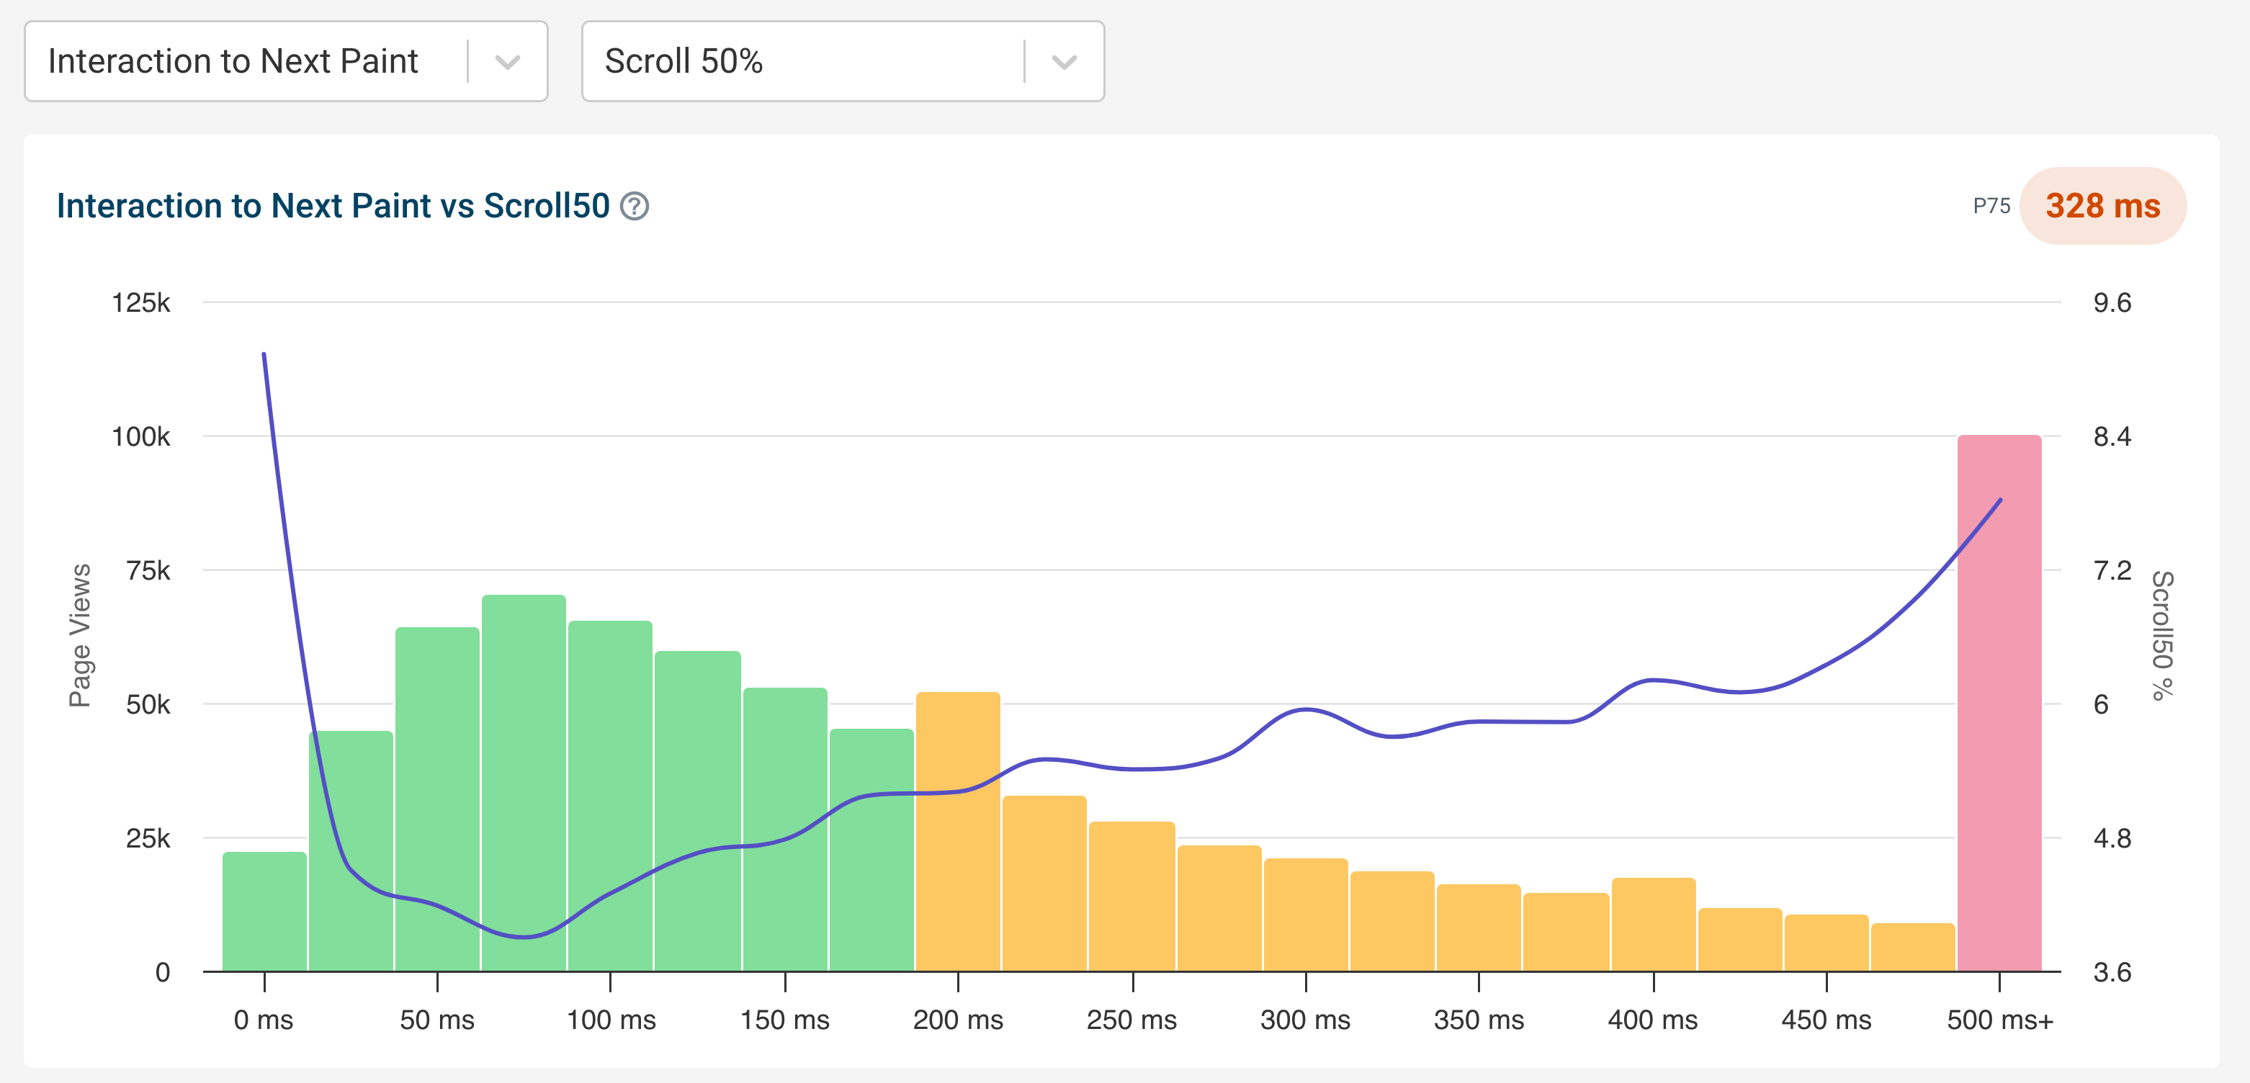
Task: Click the green bar at 100 ms
Action: coord(611,796)
